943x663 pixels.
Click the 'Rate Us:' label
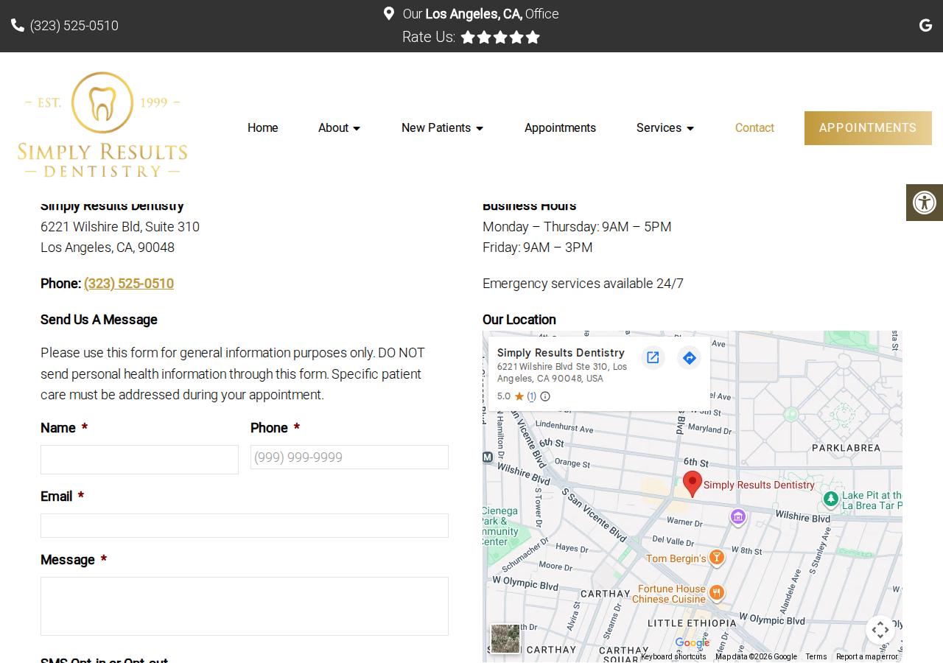coord(429,37)
